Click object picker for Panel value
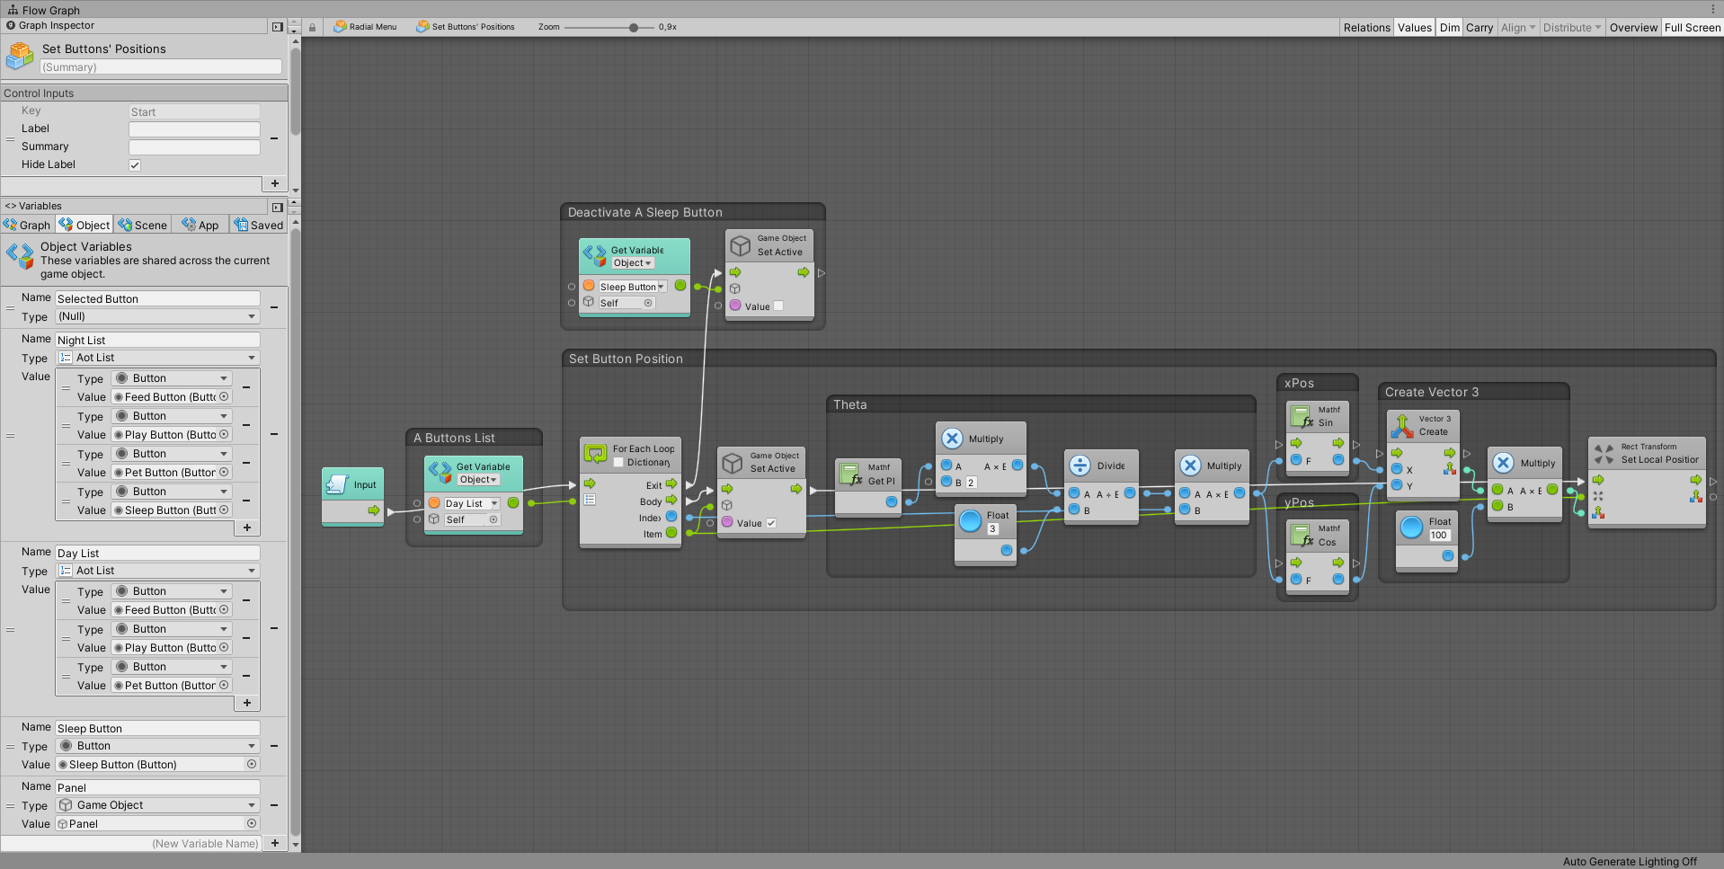Viewport: 1724px width, 869px height. coord(252,823)
